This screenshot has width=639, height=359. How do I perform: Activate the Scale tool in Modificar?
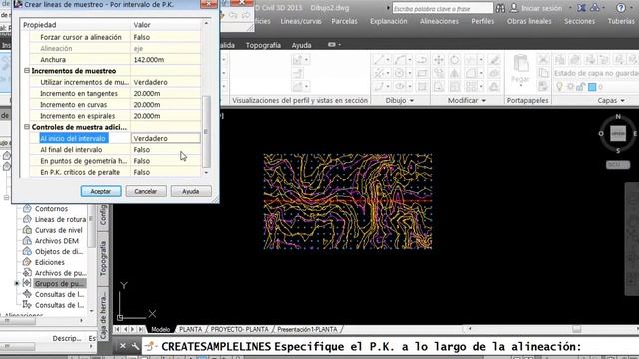(x=455, y=87)
